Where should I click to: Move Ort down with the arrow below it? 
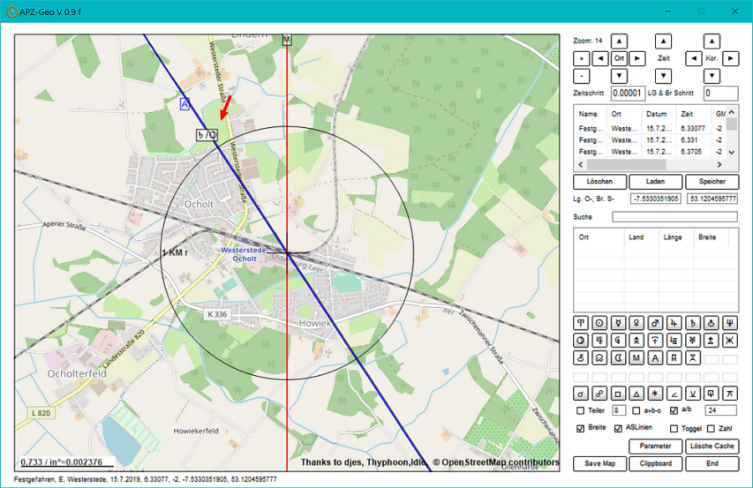coord(619,76)
